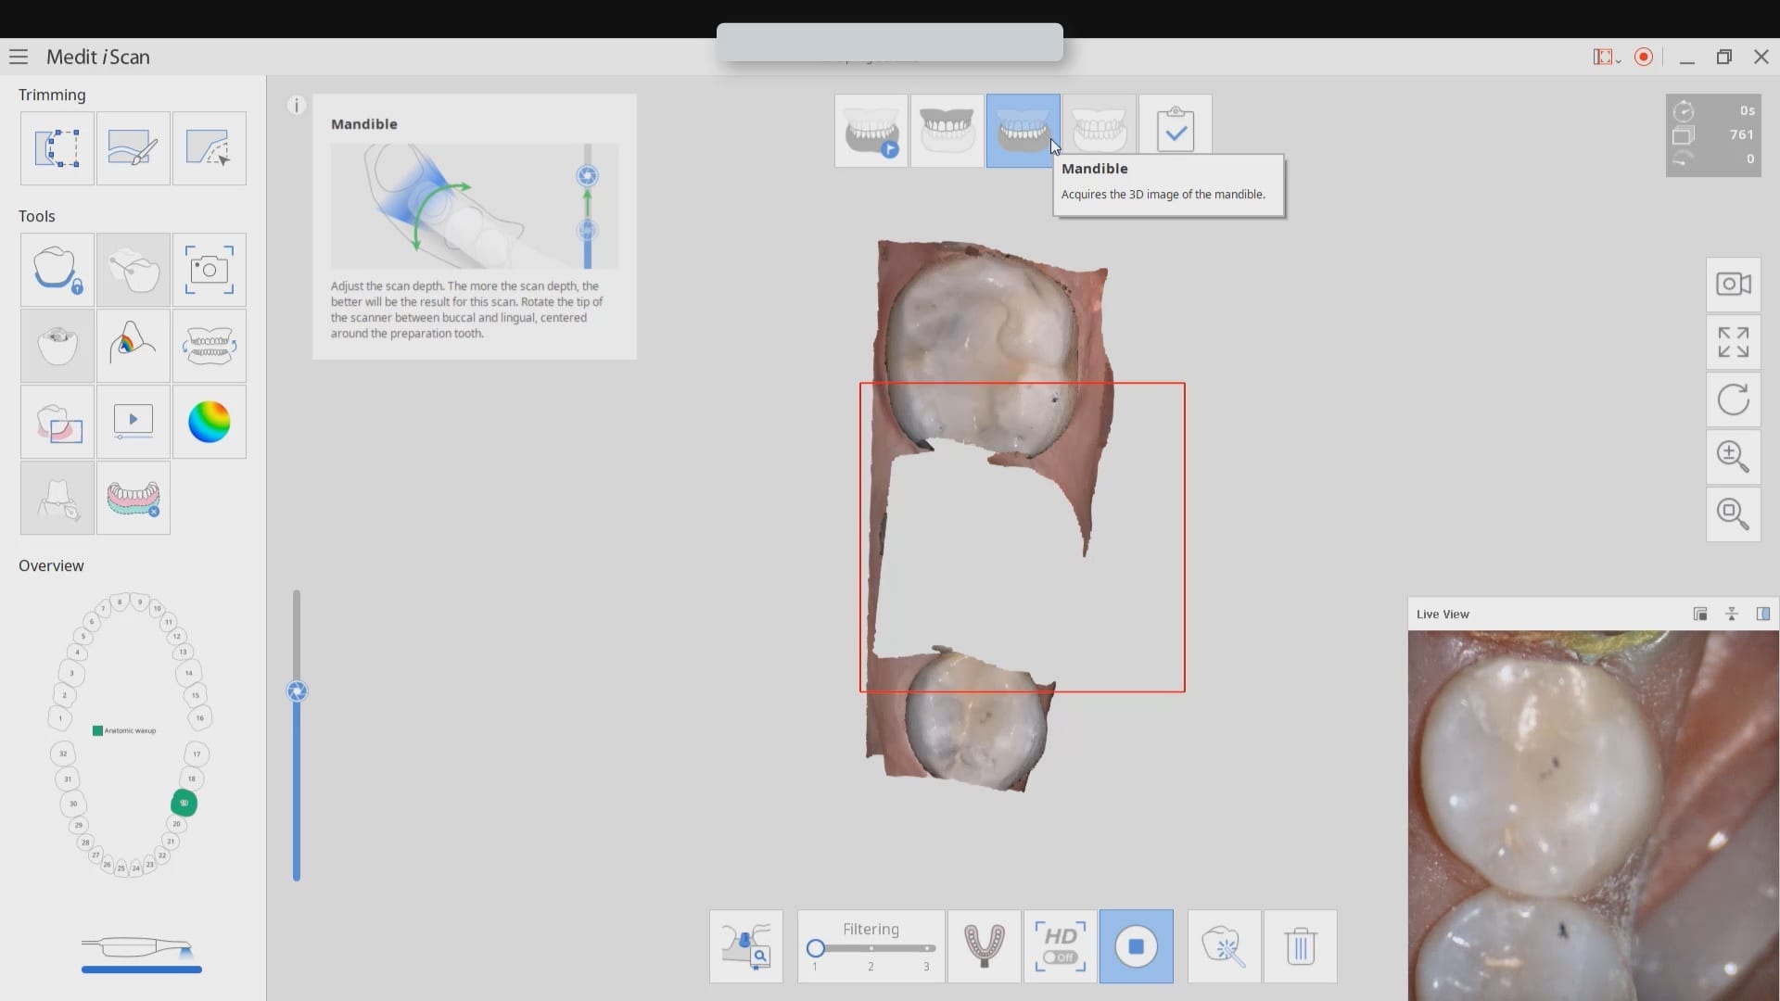
Task: Open the hamburger main menu
Action: pyautogui.click(x=19, y=57)
